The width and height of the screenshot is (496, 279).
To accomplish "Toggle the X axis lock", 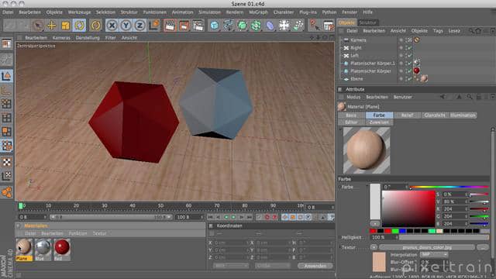I will point(112,26).
